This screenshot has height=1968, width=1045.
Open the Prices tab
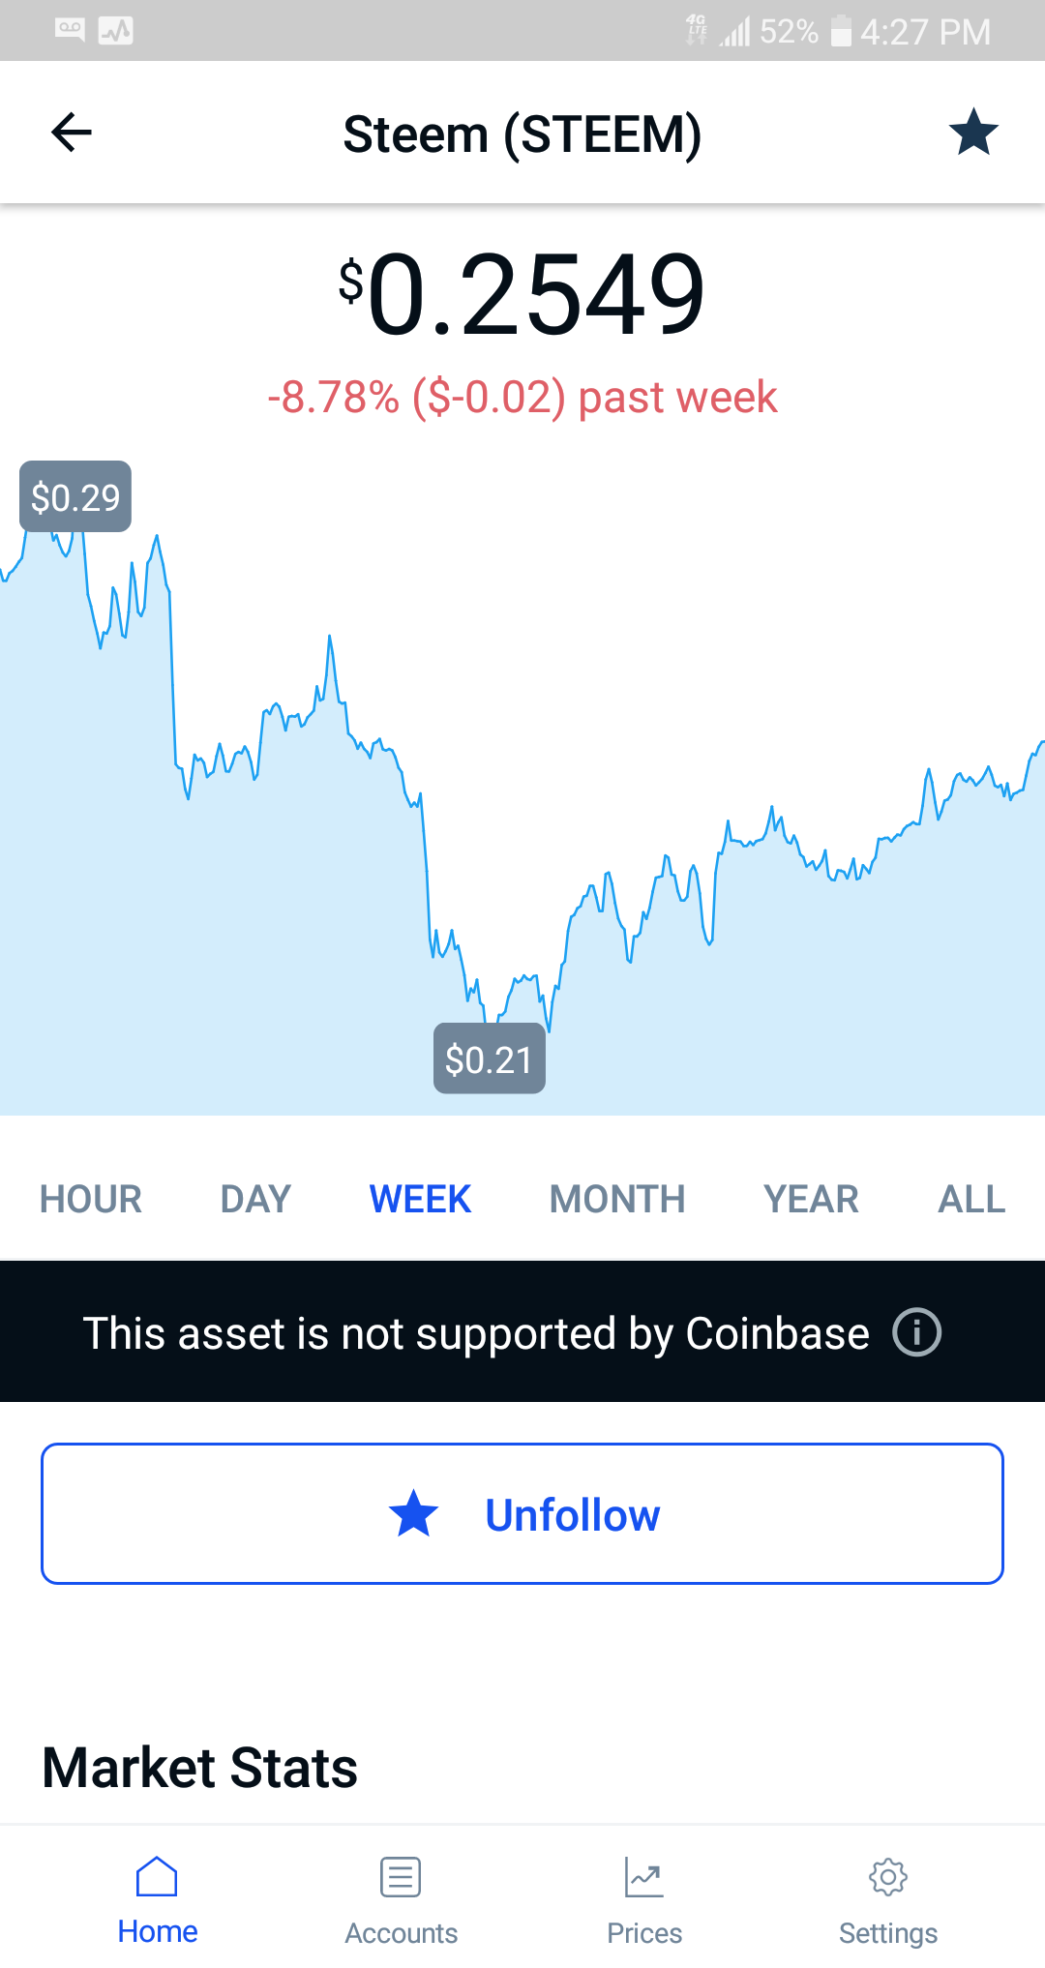click(x=644, y=1900)
